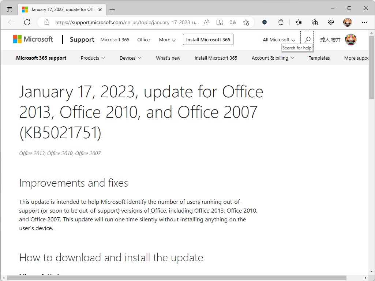
Task: Start Read aloud from the address bar
Action: pyautogui.click(x=206, y=22)
